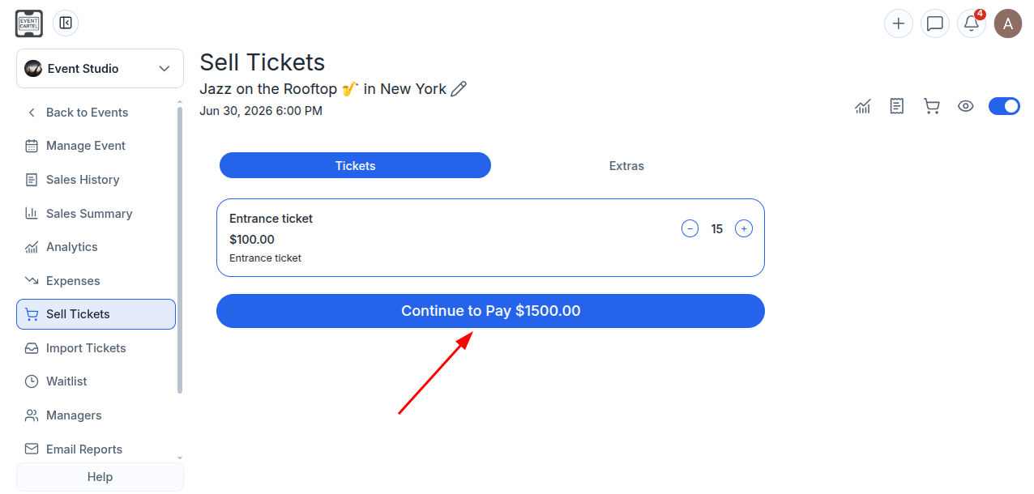Decrease Entrance ticket quantity with minus
The image size is (1034, 494).
(x=690, y=228)
